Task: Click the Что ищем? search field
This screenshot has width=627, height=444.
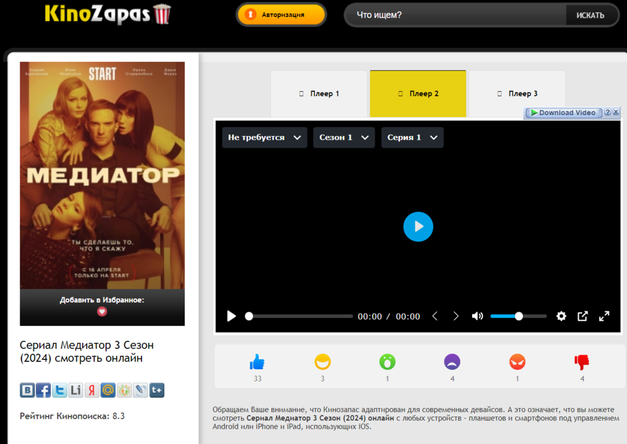Action: tap(456, 15)
